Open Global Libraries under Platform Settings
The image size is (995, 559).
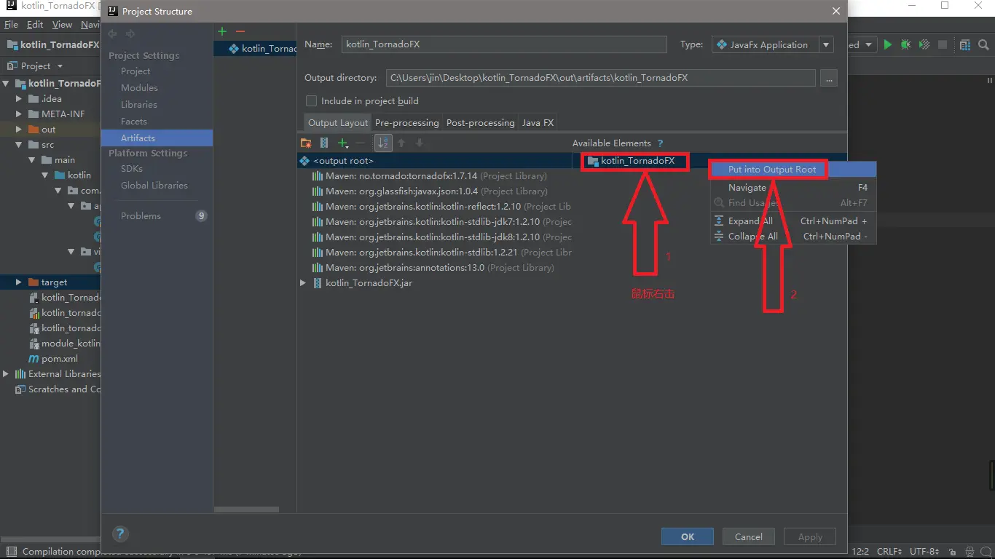[154, 186]
